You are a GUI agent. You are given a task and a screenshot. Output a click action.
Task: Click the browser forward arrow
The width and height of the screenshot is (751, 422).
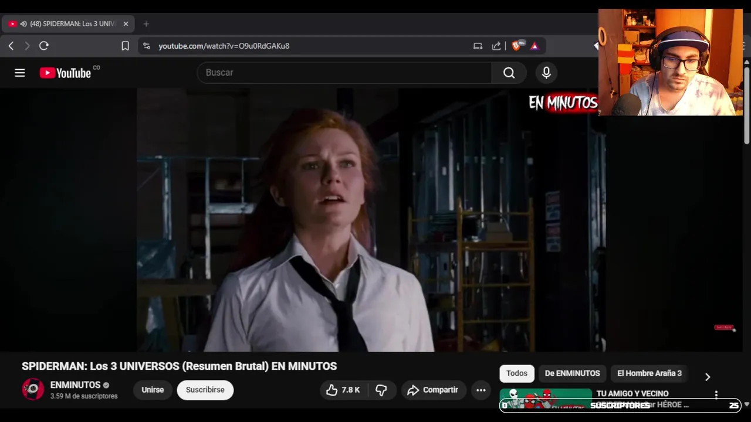[x=27, y=46]
